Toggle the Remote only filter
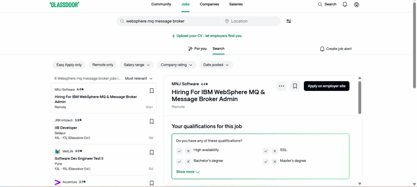Screen dimensions: 417x187 103,65
